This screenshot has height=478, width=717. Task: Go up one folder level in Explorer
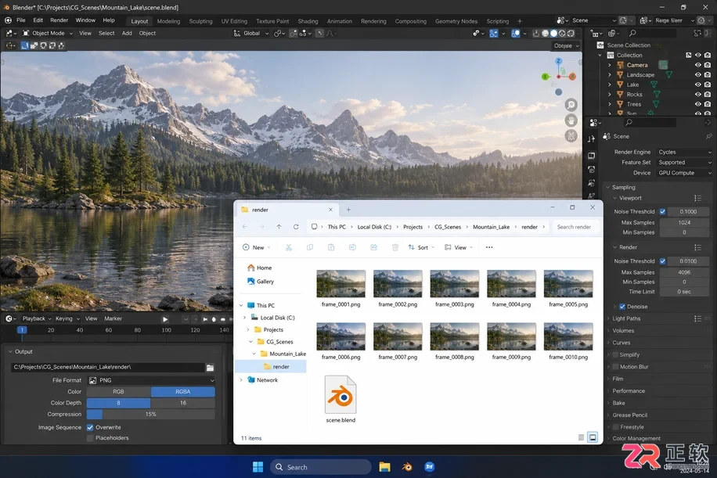pos(279,227)
